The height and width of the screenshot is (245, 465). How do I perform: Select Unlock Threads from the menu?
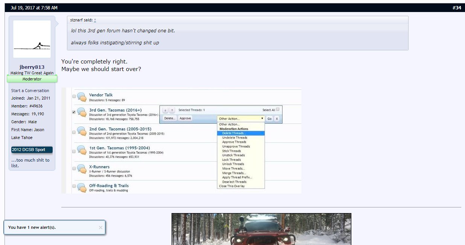233,164
